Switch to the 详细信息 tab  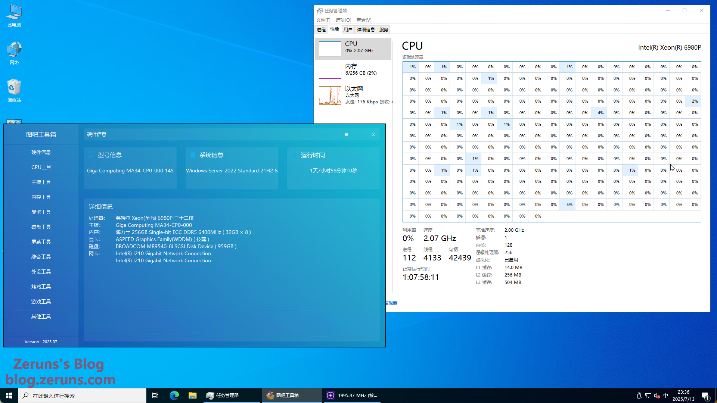[366, 30]
